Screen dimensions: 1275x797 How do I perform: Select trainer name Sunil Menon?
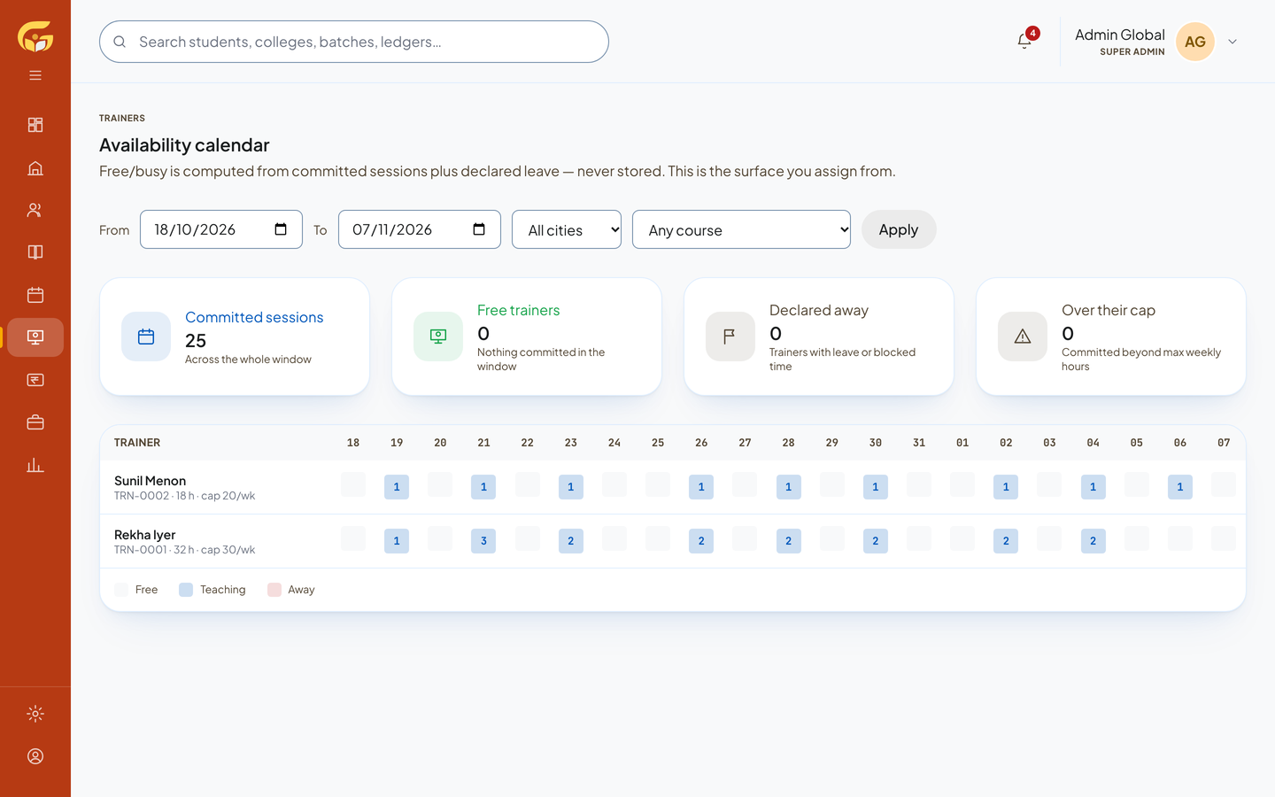coord(151,481)
